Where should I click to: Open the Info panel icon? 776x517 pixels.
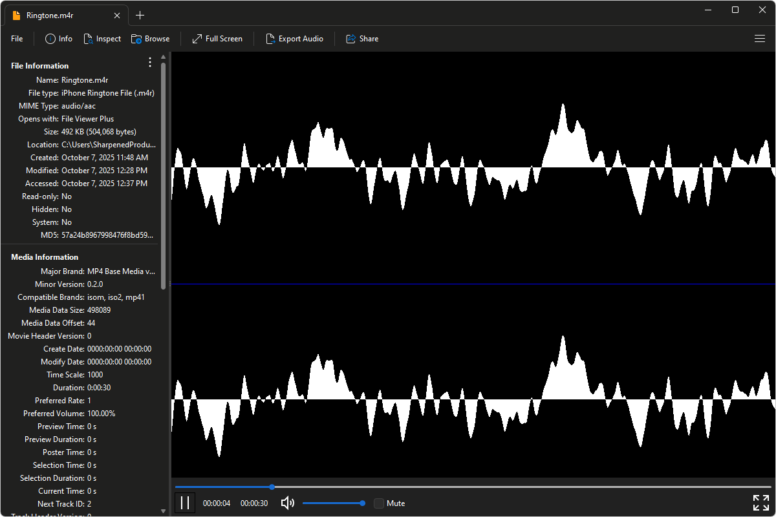point(50,39)
